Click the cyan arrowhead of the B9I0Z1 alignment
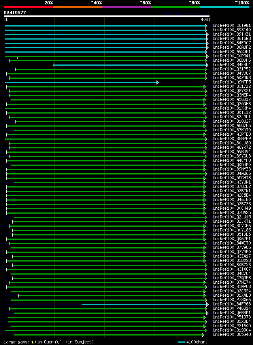The height and width of the screenshot is (345, 253). (207, 34)
